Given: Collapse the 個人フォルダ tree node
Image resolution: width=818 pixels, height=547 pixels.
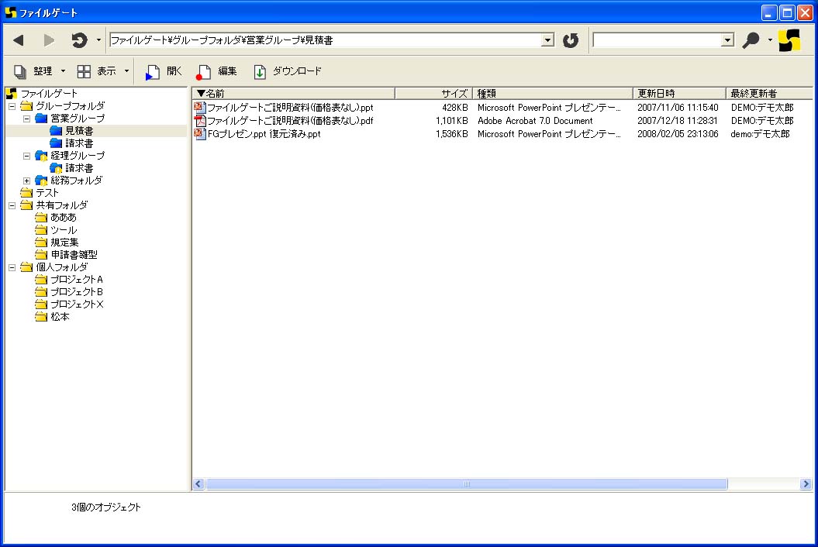Looking at the screenshot, I should tap(12, 267).
